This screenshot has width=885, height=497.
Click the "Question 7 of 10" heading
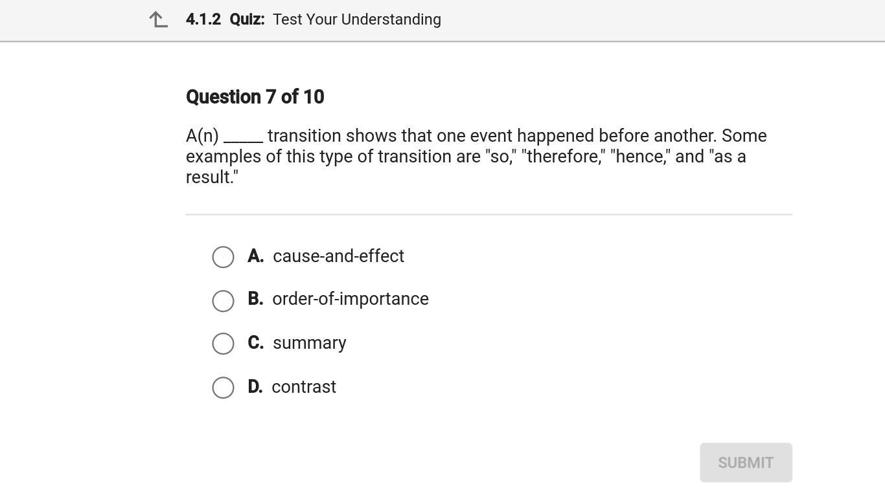point(255,97)
